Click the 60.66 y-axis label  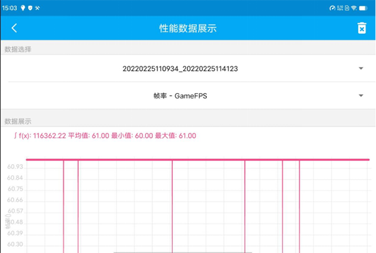pos(15,200)
